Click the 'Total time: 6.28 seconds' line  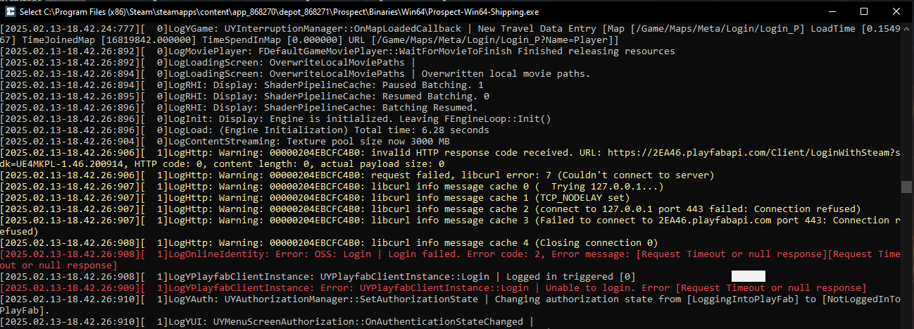(245, 130)
